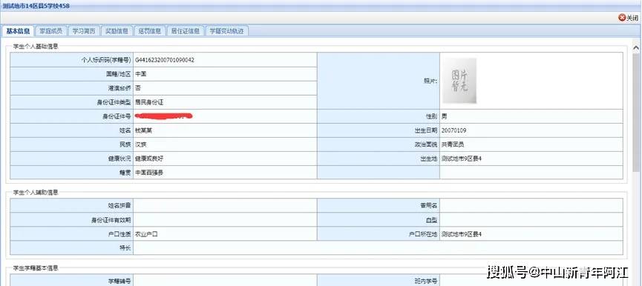Select student ID value G441623200701090042
The image size is (642, 286).
coord(165,60)
